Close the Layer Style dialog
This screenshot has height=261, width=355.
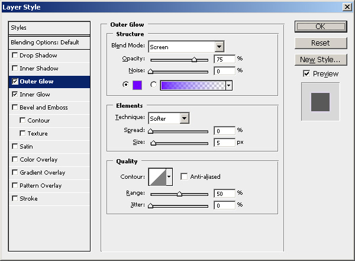pyautogui.click(x=347, y=7)
